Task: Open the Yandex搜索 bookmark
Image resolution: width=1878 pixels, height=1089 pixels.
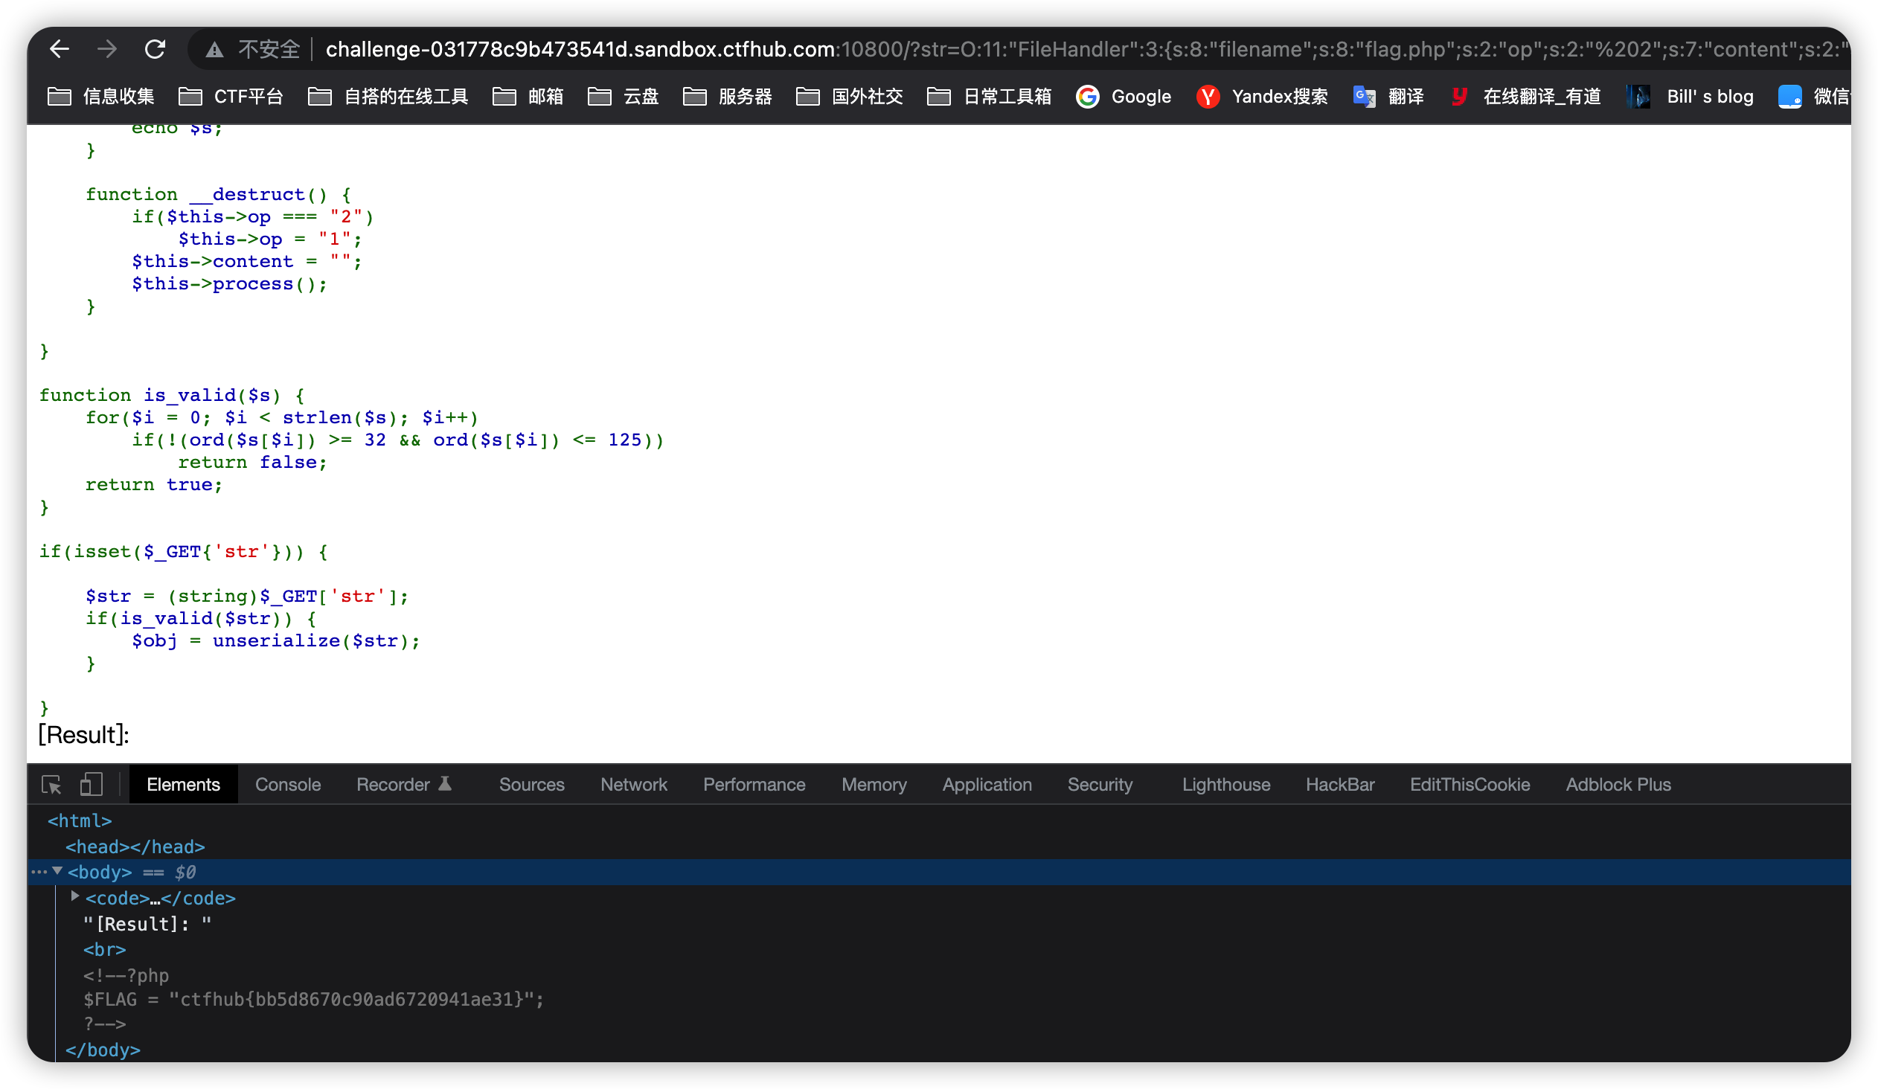Action: click(x=1263, y=97)
